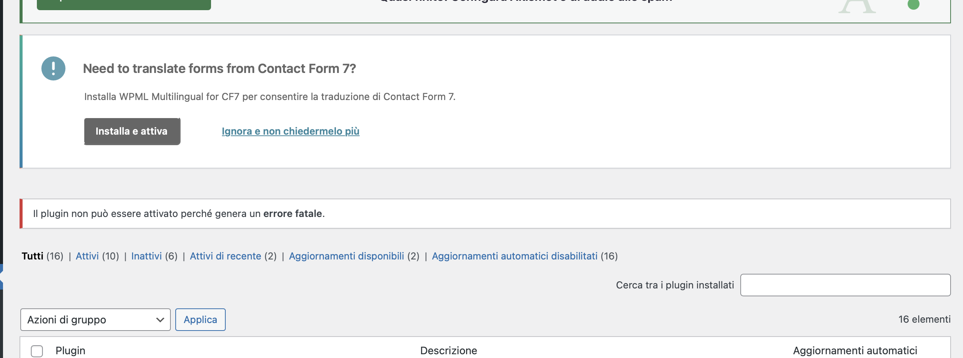The height and width of the screenshot is (358, 963).
Task: Focus the Cerca tra i plugin installati field
Action: tap(845, 285)
